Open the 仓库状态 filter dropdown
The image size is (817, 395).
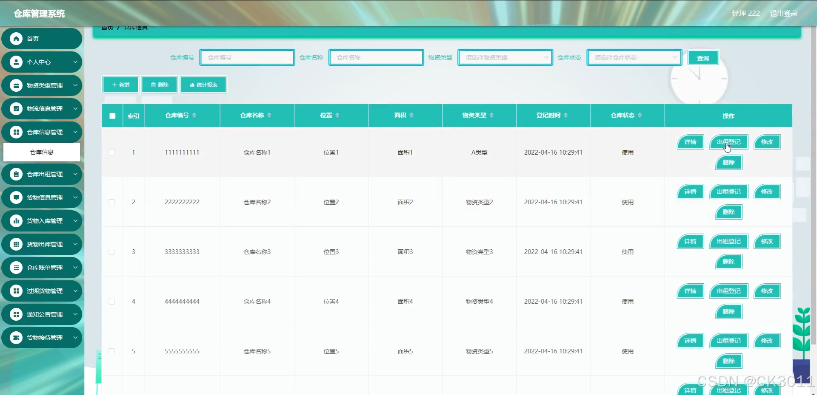click(634, 57)
